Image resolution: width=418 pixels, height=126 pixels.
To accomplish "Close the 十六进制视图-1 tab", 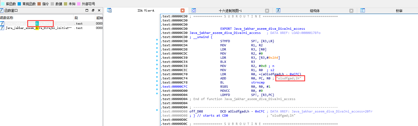I will coord(267,11).
